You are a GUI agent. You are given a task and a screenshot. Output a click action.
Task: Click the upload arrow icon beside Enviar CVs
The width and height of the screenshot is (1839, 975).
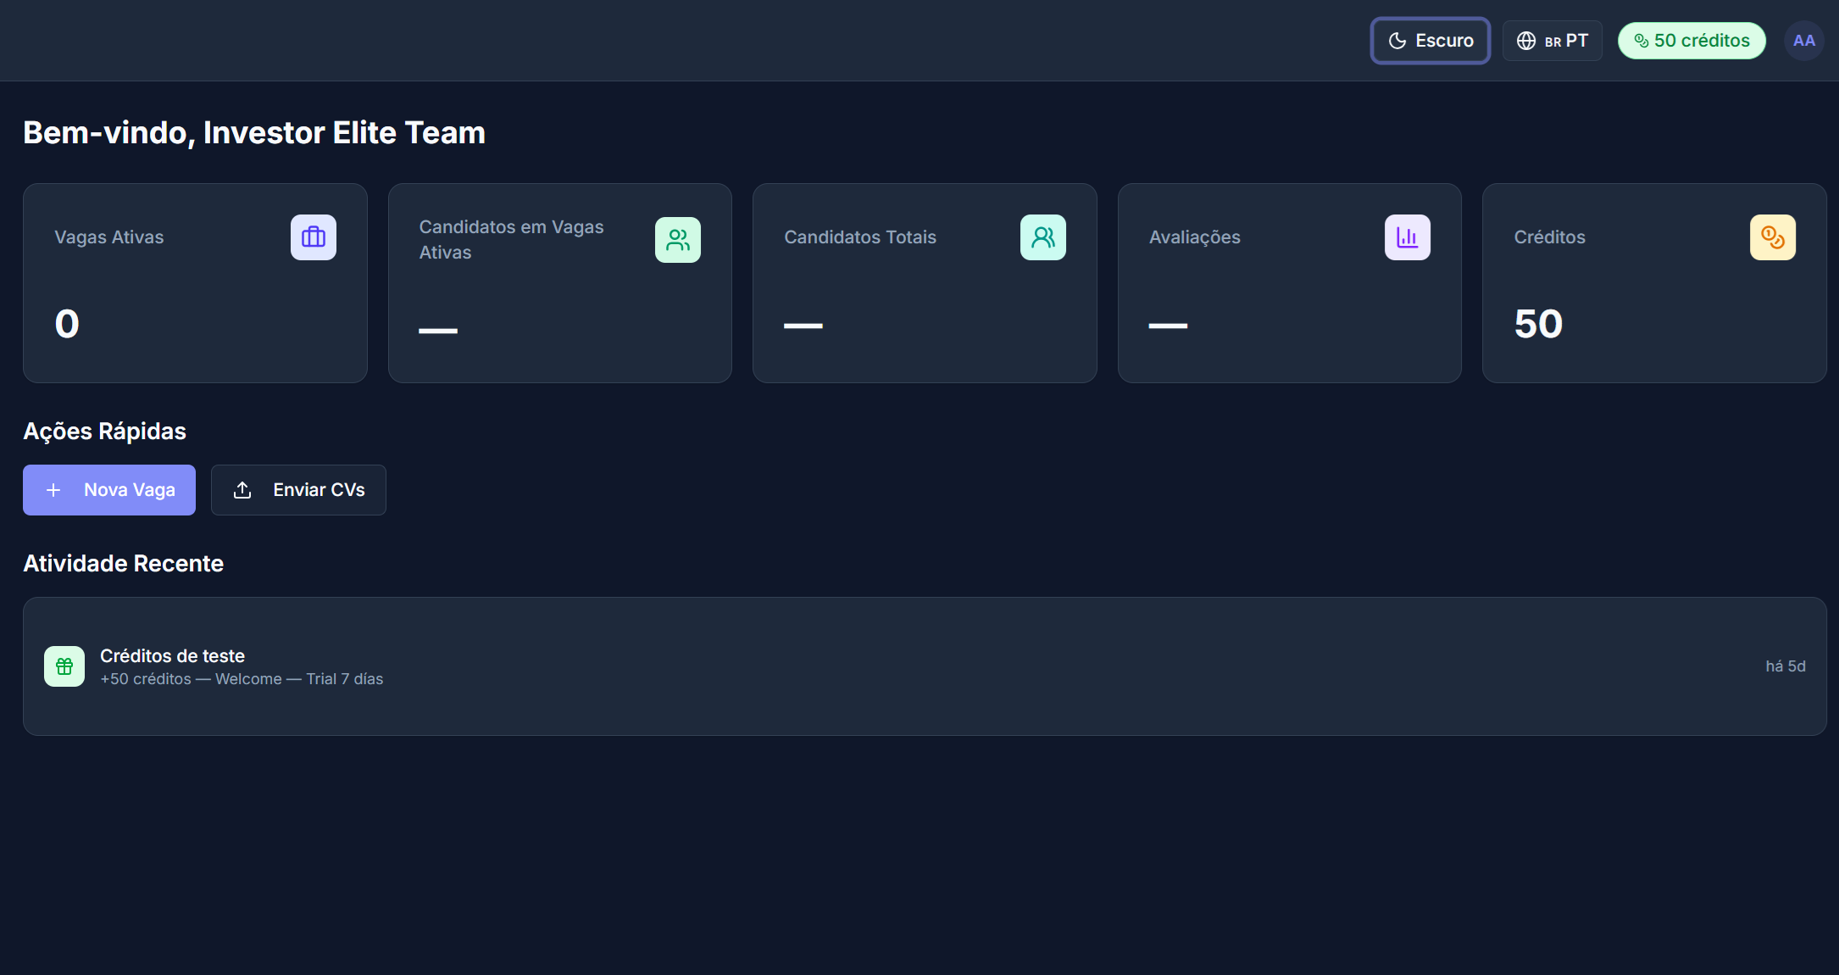coord(242,490)
